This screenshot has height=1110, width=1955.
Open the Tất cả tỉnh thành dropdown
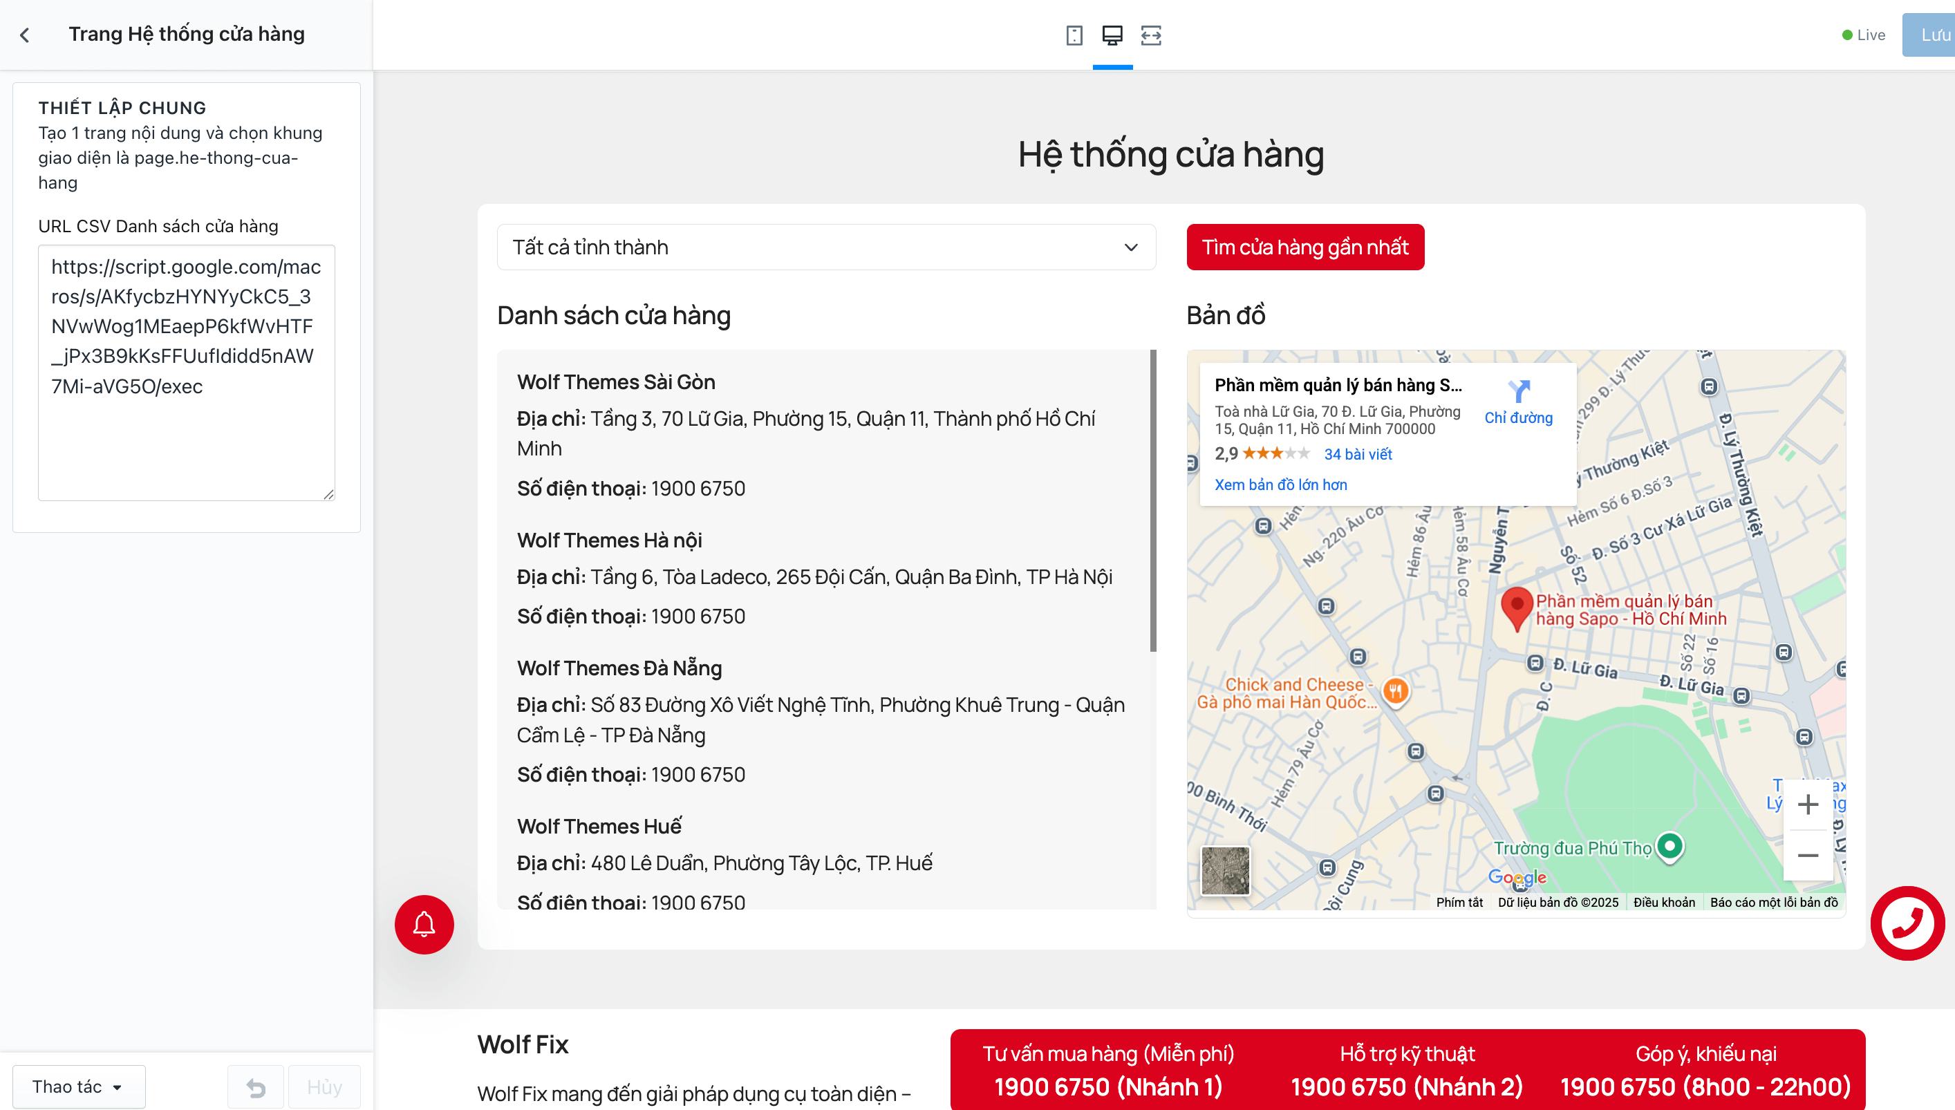click(826, 247)
